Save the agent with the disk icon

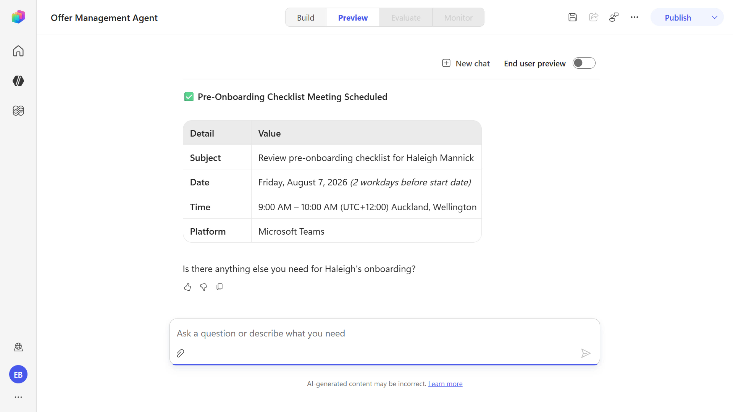(573, 17)
